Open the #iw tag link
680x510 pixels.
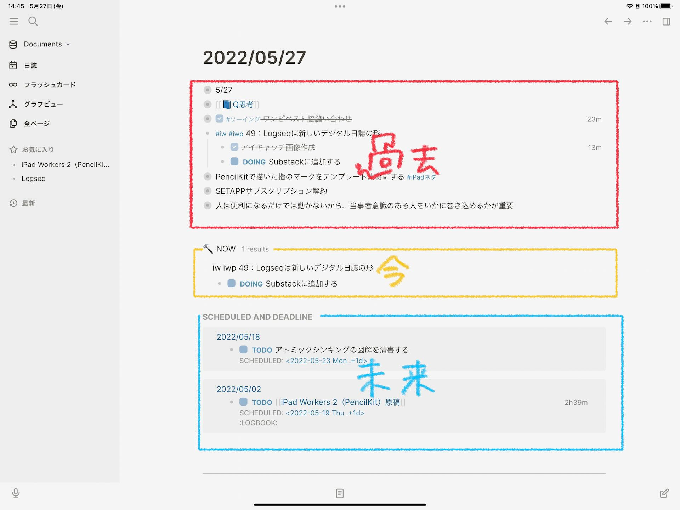tap(221, 134)
